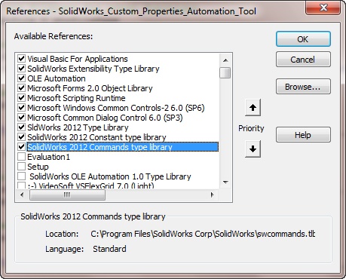346x279 pixels.
Task: Enable SolidWorks OLE Automation 1.0 Type Library
Action: 21,176
